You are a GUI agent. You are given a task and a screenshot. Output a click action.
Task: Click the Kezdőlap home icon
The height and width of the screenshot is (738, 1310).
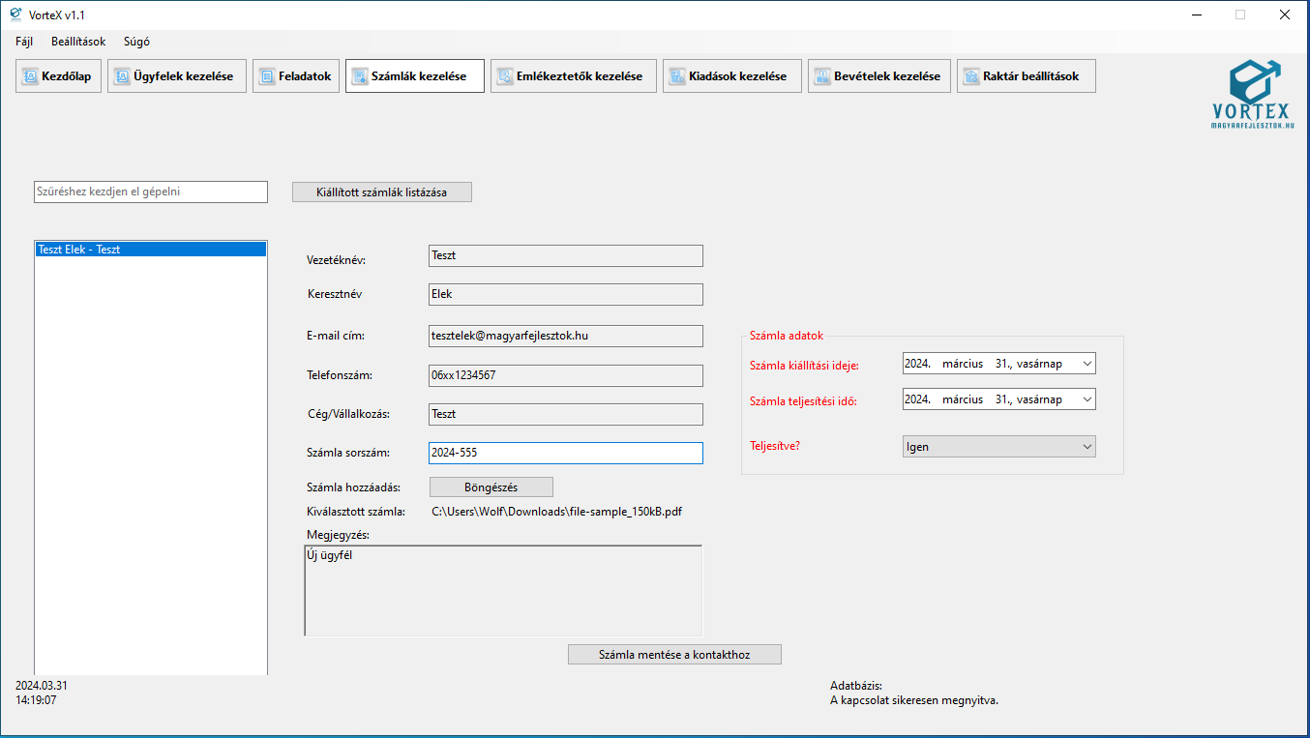pyautogui.click(x=30, y=76)
